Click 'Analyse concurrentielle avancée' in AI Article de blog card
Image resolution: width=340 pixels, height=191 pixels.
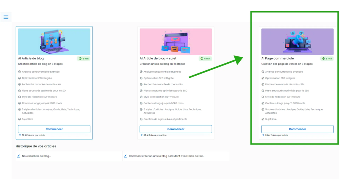point(41,72)
